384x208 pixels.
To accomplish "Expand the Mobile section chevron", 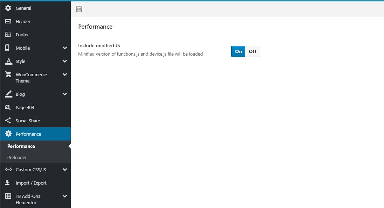I will (65, 48).
